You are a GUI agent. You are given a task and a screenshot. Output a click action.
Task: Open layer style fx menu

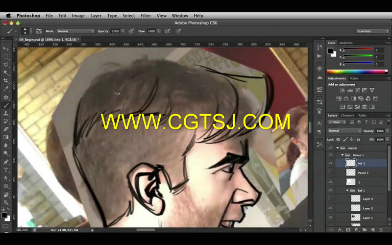(x=340, y=230)
